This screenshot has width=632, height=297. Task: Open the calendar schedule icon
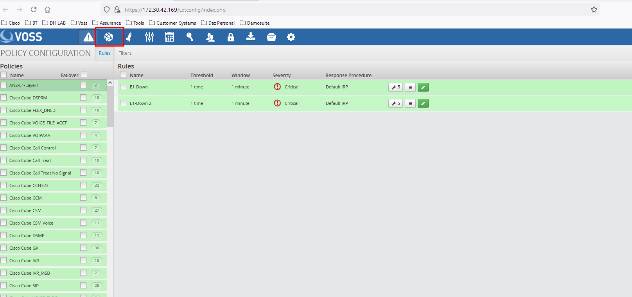(169, 37)
